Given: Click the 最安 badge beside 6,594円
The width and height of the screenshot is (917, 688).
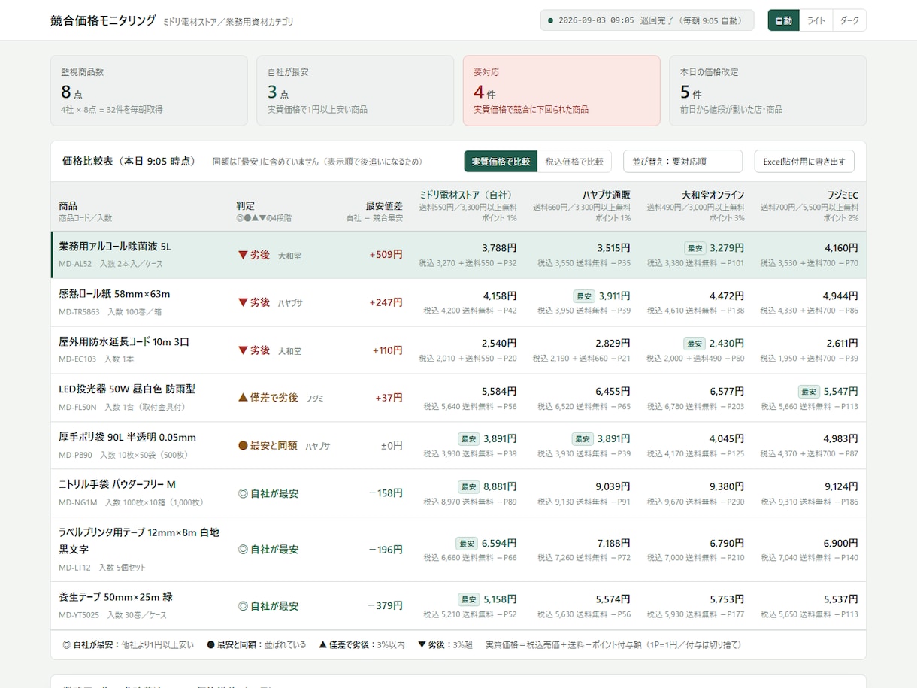Looking at the screenshot, I should 466,543.
